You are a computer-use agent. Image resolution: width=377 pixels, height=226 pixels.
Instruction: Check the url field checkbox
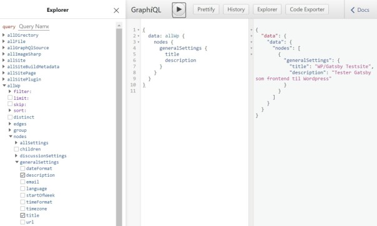point(22,222)
